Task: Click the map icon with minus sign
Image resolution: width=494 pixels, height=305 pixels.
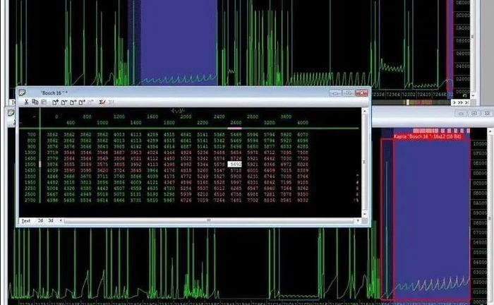Action: point(64,102)
